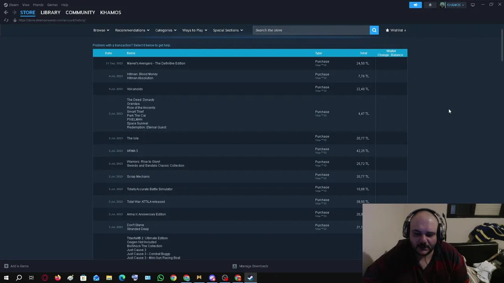Click the store URL address text

(x=52, y=20)
